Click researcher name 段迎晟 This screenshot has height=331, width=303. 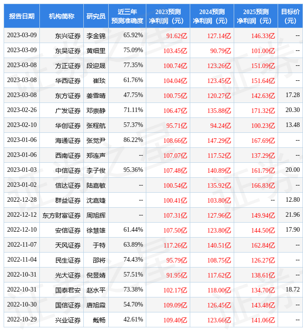[96, 66]
